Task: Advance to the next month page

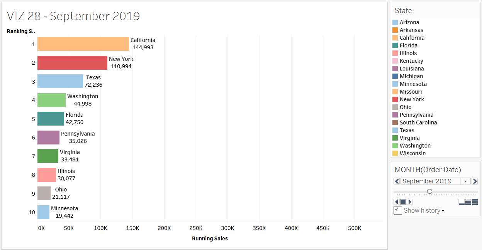Action: tap(475, 181)
